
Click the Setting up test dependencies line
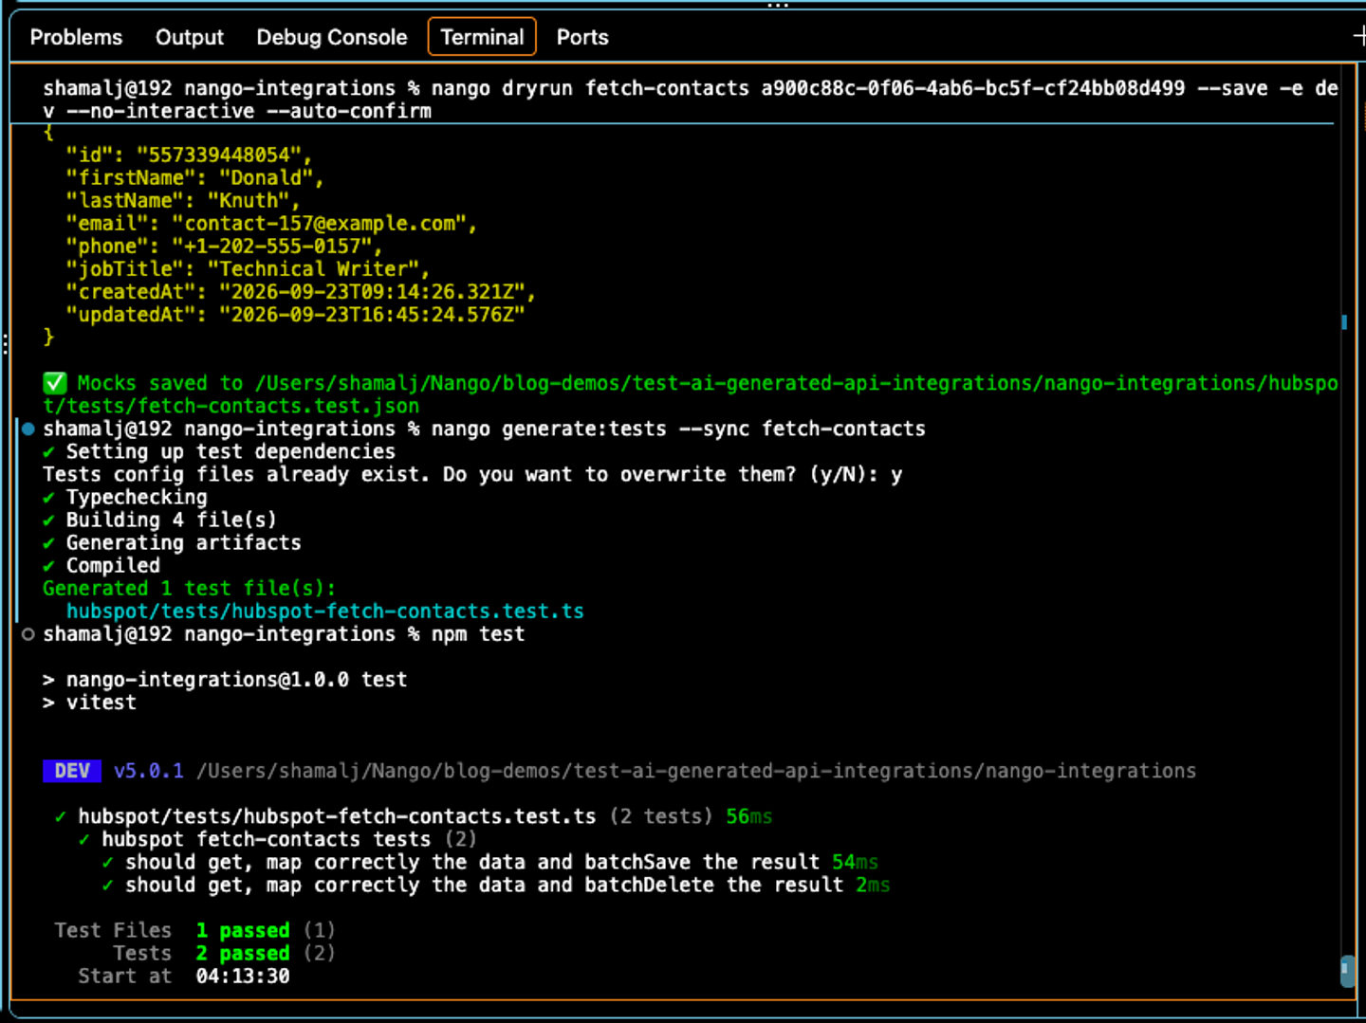pyautogui.click(x=219, y=452)
